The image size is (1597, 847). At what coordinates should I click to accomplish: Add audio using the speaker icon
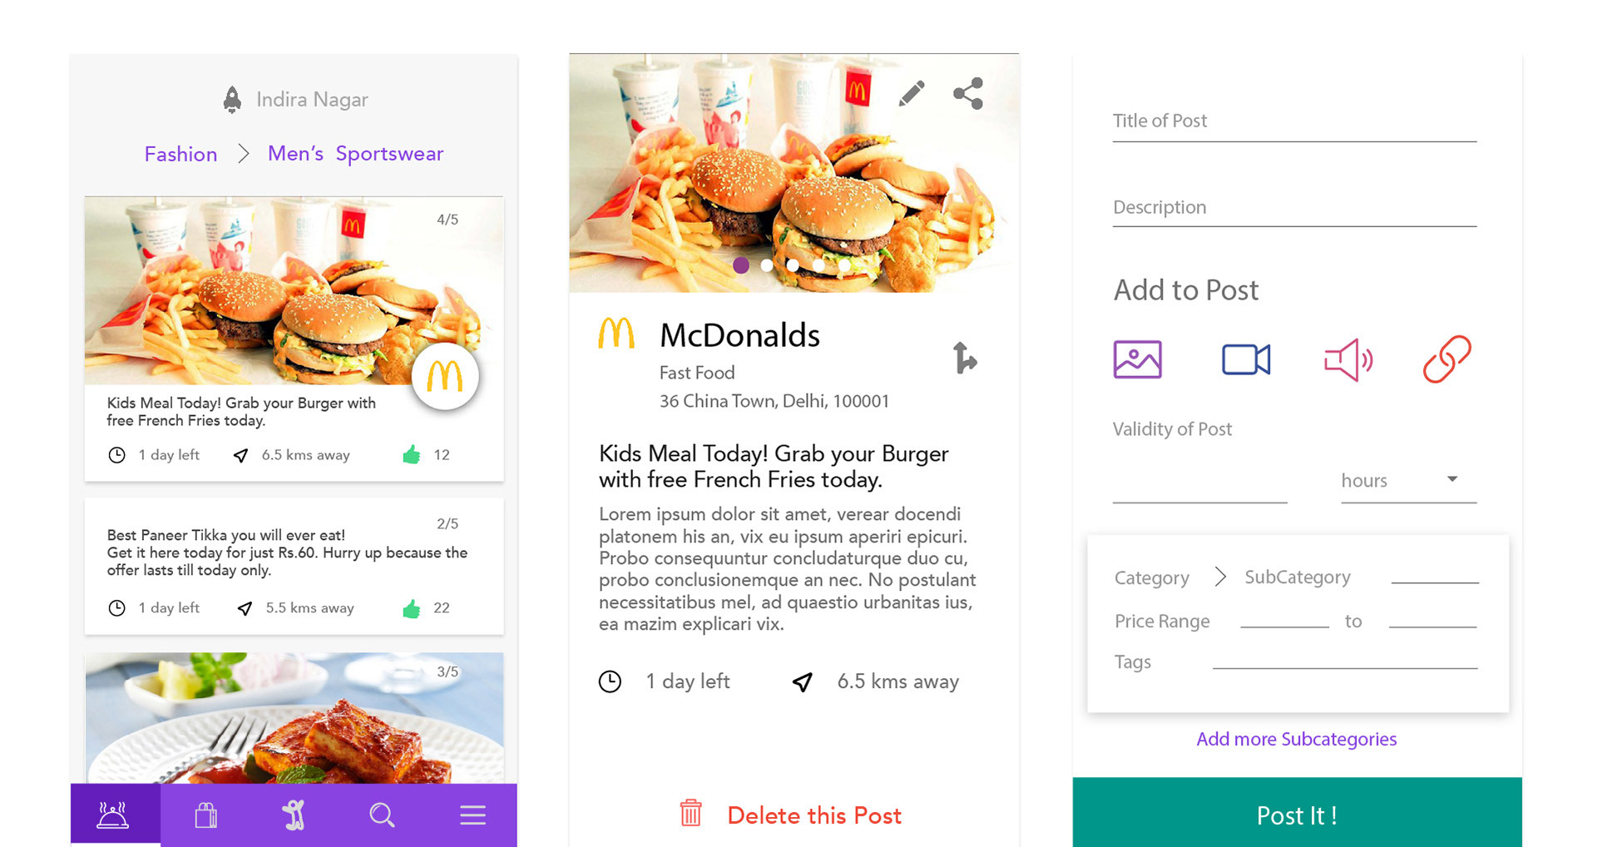coord(1348,359)
